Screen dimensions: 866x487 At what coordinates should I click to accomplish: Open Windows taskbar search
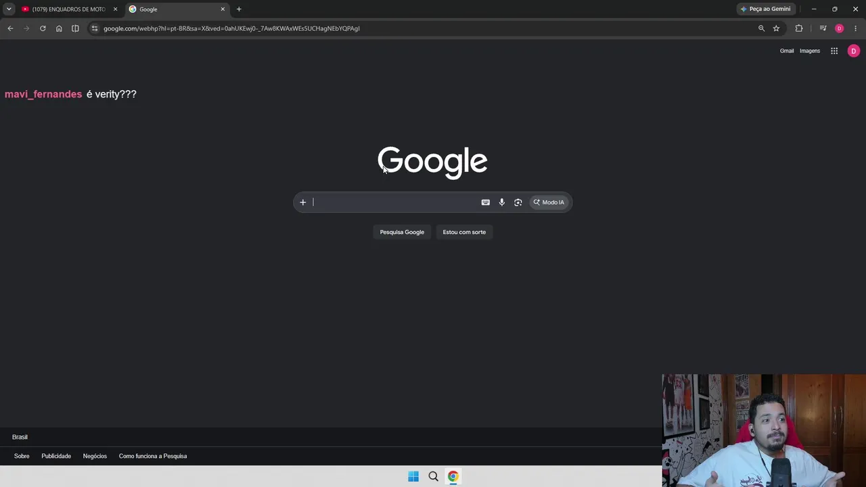pyautogui.click(x=434, y=476)
